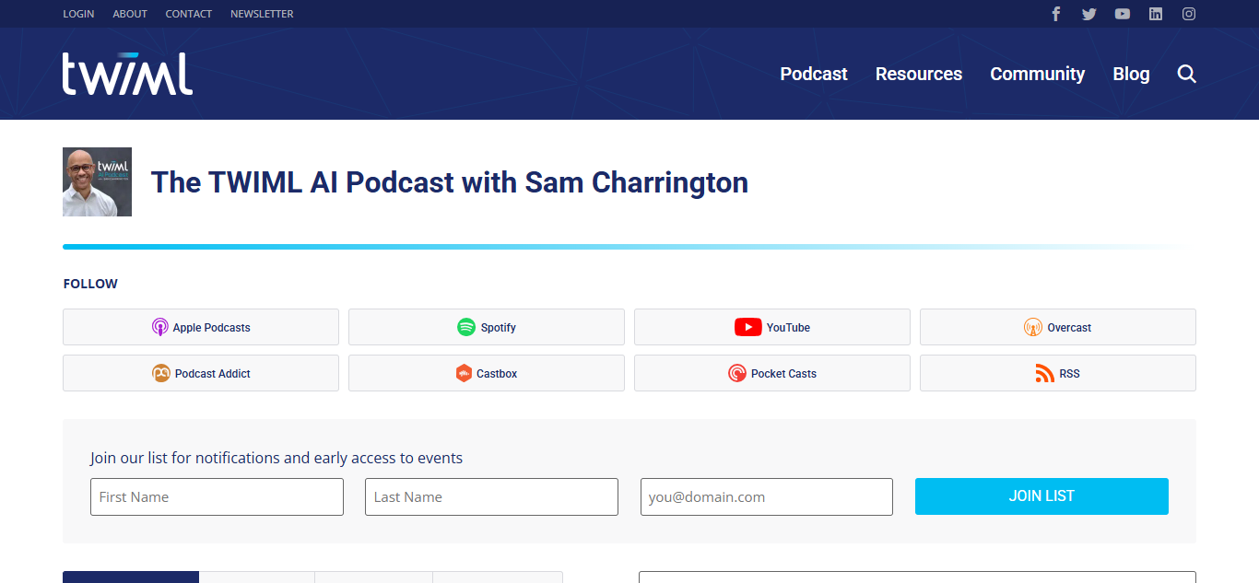Open the Podcast menu

click(x=814, y=75)
